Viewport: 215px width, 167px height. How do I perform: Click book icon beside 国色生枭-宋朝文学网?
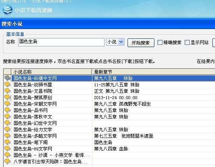[x=8, y=104]
